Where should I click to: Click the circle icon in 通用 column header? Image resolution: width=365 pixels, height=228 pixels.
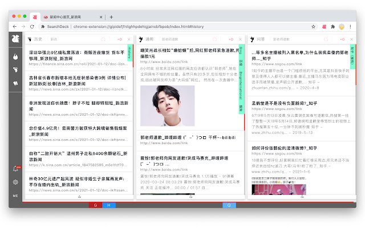point(214,39)
